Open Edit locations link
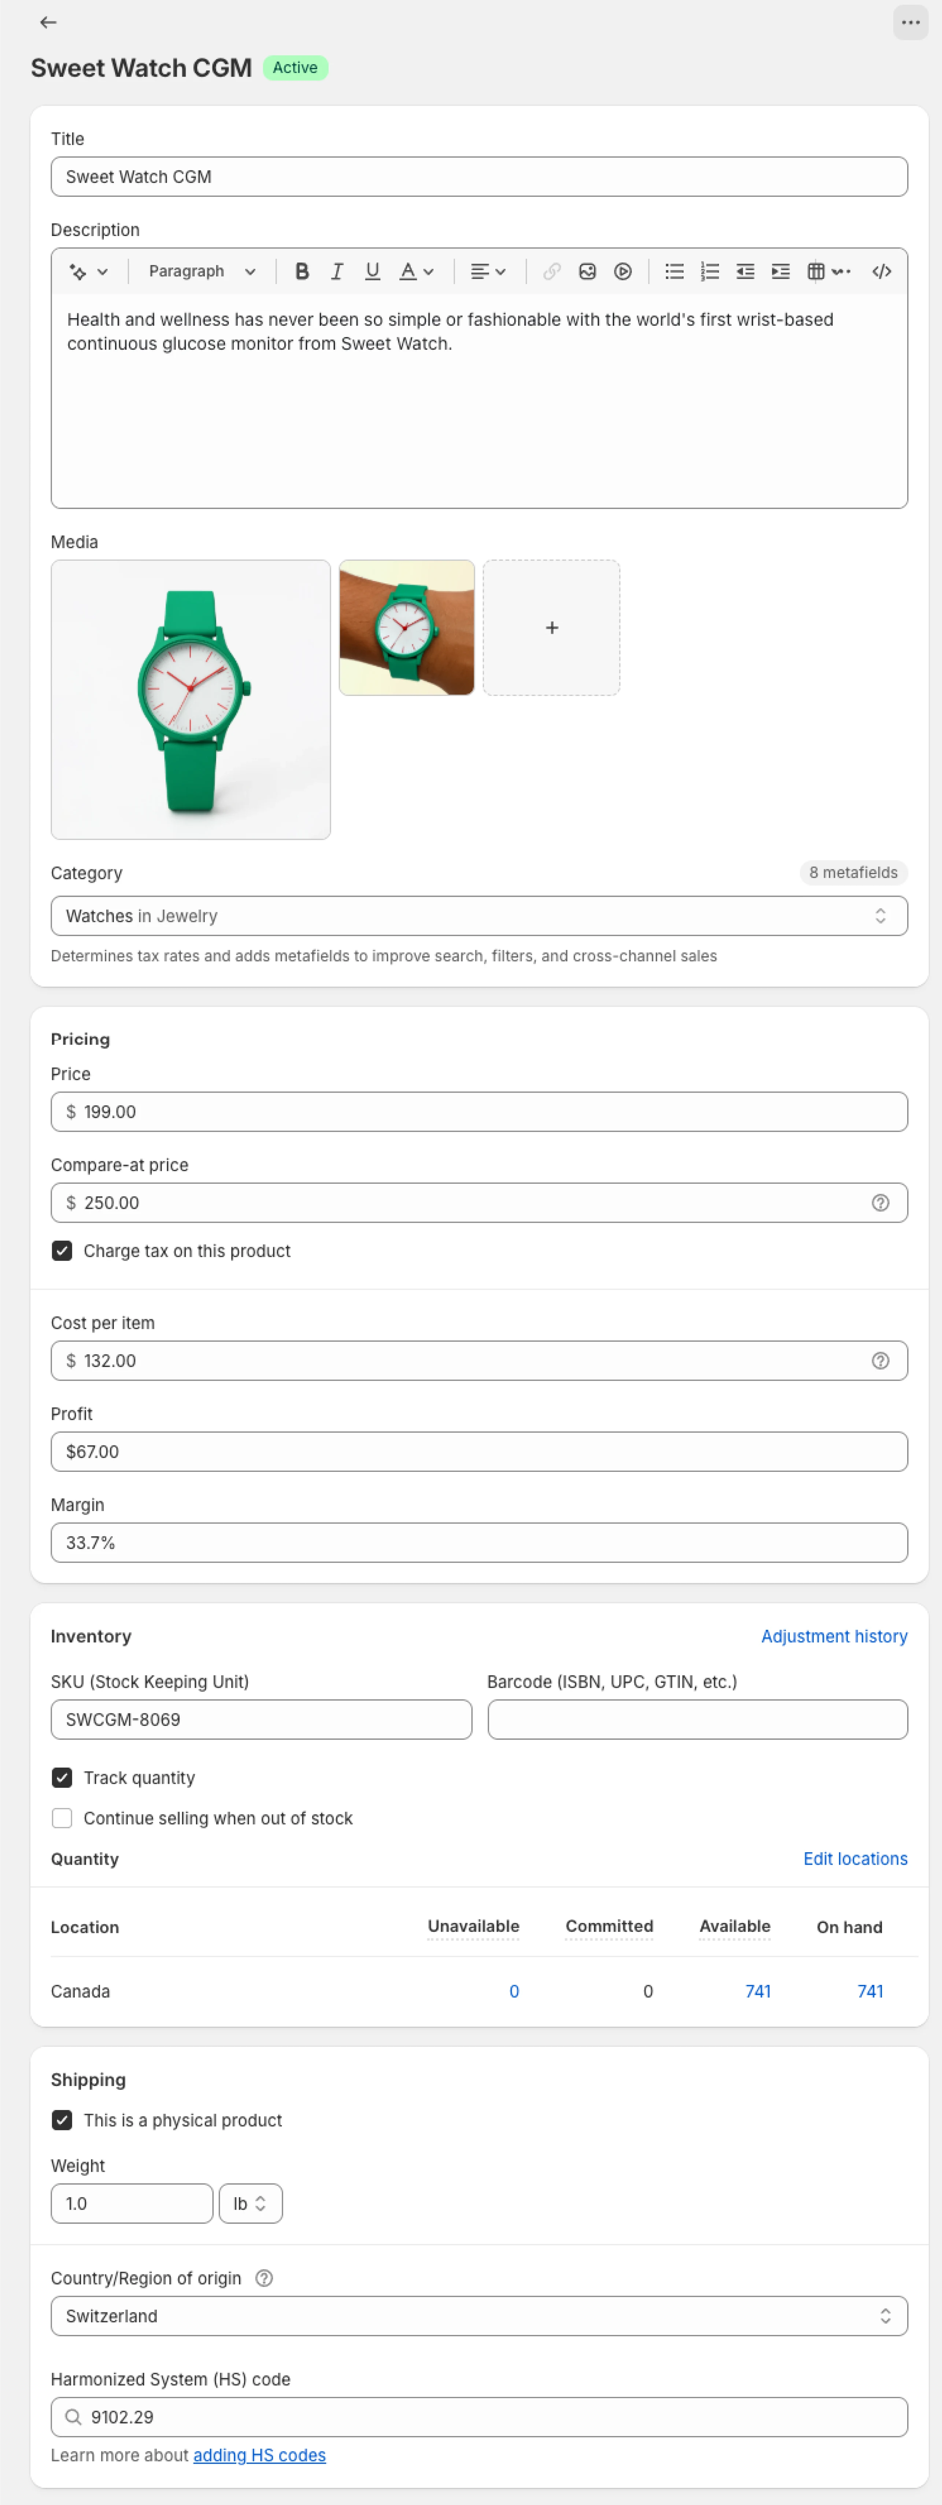942x2505 pixels. point(856,1859)
